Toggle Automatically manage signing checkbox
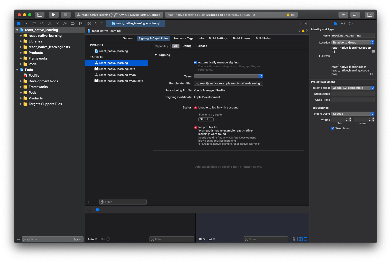 click(x=195, y=62)
